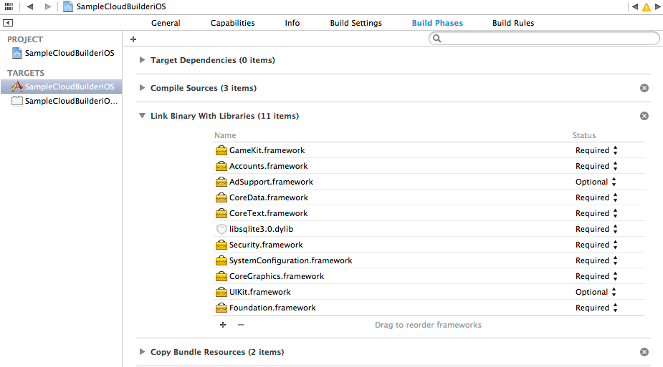The height and width of the screenshot is (367, 663).
Task: Change AdSupport.framework Optional status dropdown
Action: point(596,182)
